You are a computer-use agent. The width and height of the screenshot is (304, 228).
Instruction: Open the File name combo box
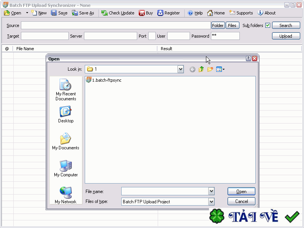(212, 191)
